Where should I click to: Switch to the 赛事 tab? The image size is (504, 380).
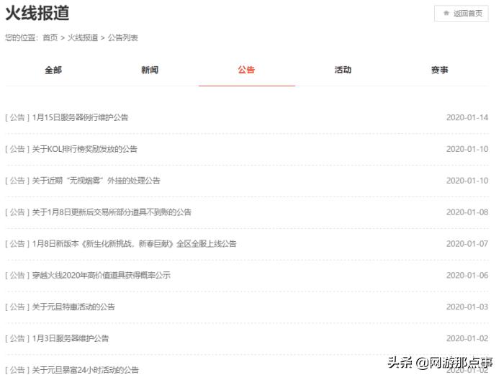[x=439, y=70]
